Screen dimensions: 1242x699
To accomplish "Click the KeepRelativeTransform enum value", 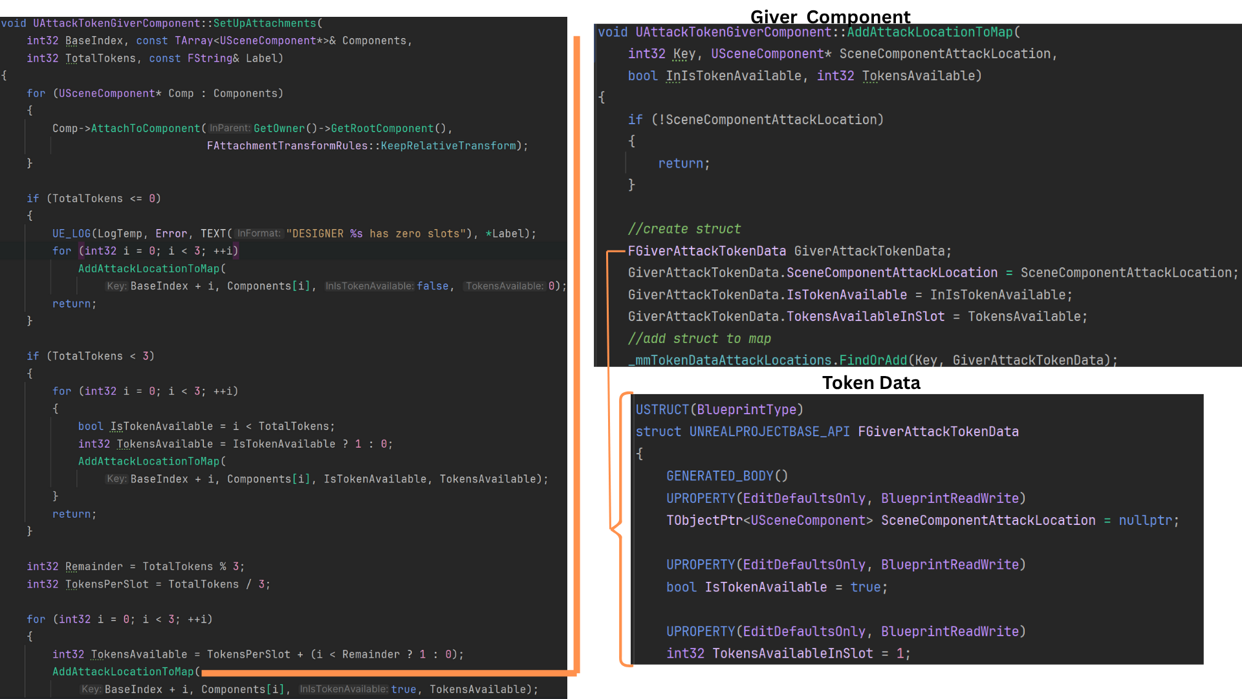I will (448, 146).
